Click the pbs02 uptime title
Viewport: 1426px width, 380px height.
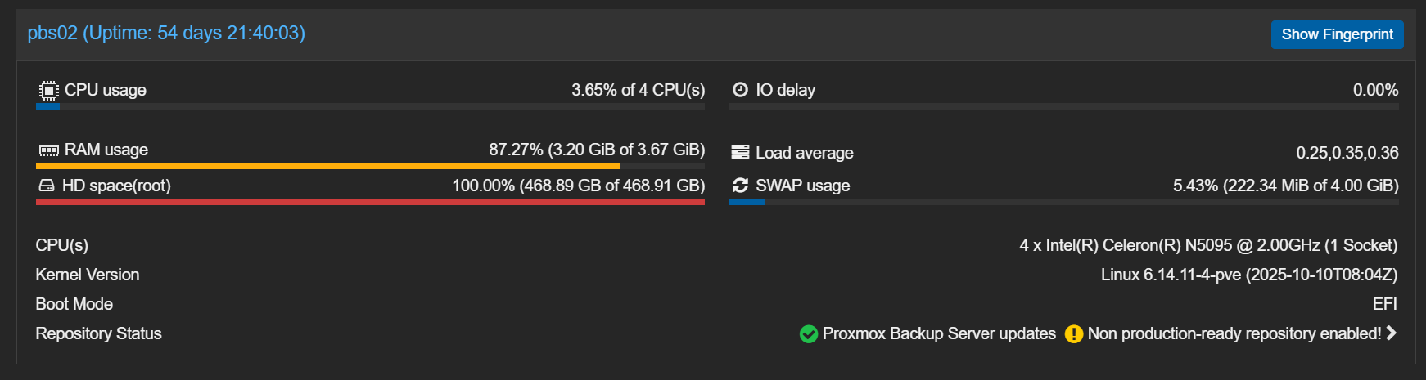click(x=166, y=33)
